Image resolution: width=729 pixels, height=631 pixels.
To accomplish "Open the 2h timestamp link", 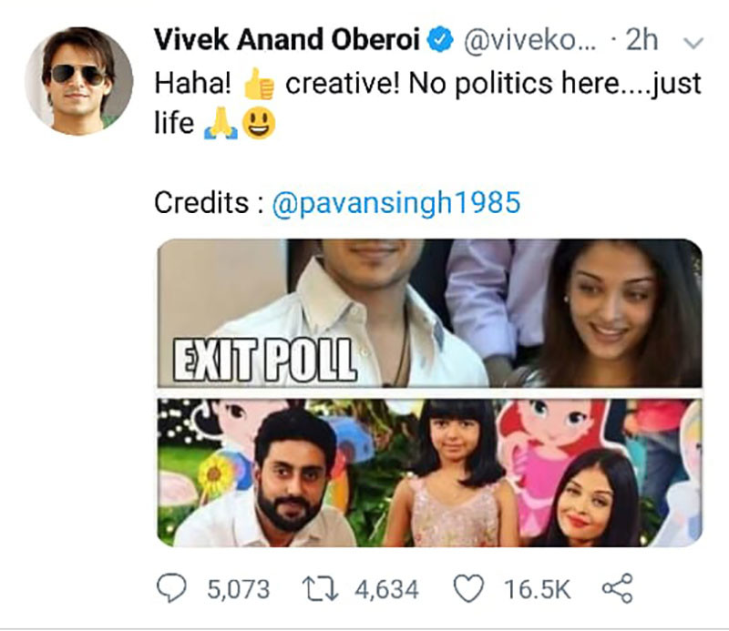I will pos(642,40).
